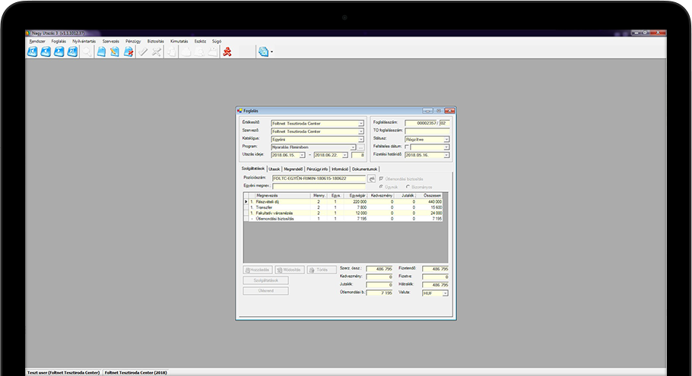Image resolution: width=692 pixels, height=376 pixels.
Task: Expand the Program dropdown
Action: point(353,147)
